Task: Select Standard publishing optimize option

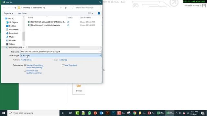Action: [25, 65]
